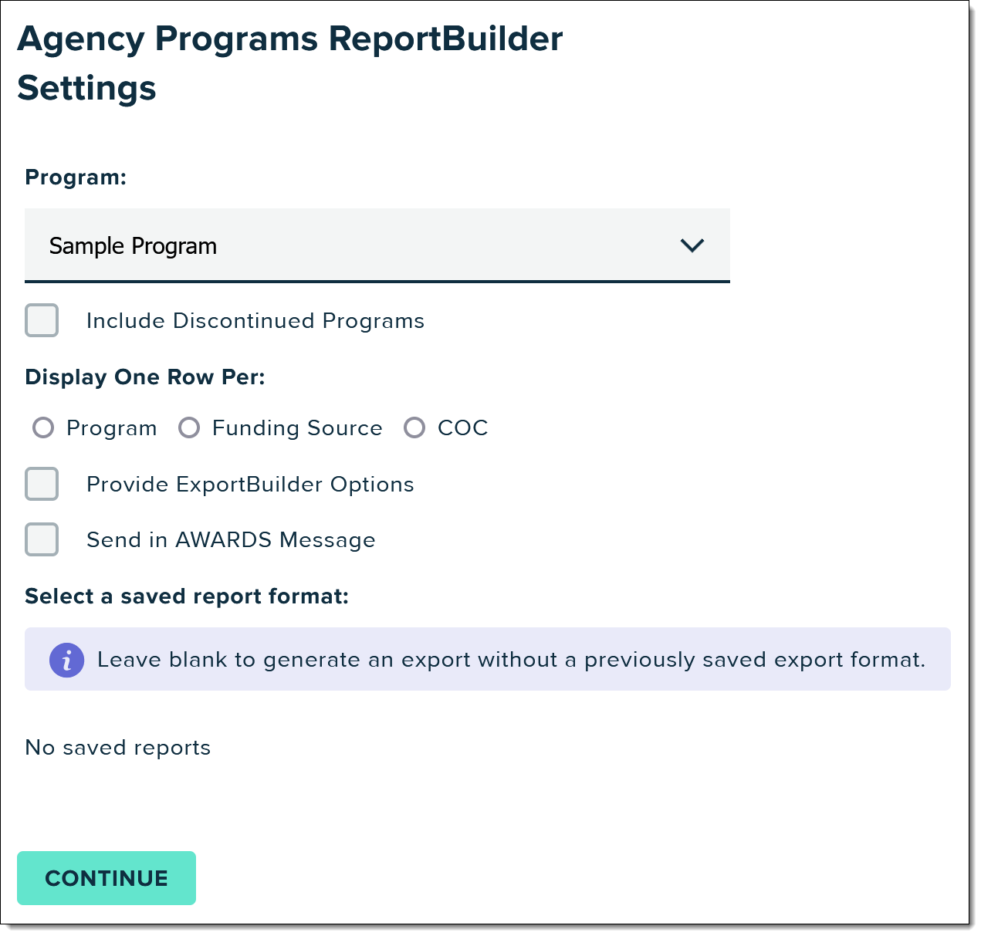981x936 pixels.
Task: Select the Program radio button
Action: [x=43, y=427]
